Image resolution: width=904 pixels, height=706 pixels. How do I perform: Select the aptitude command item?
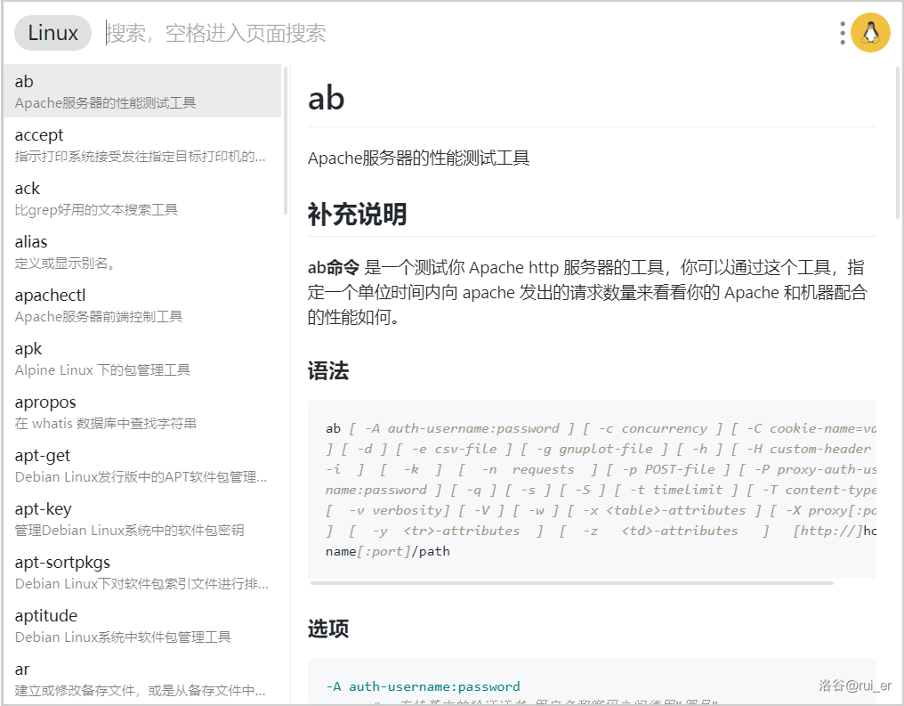click(142, 625)
